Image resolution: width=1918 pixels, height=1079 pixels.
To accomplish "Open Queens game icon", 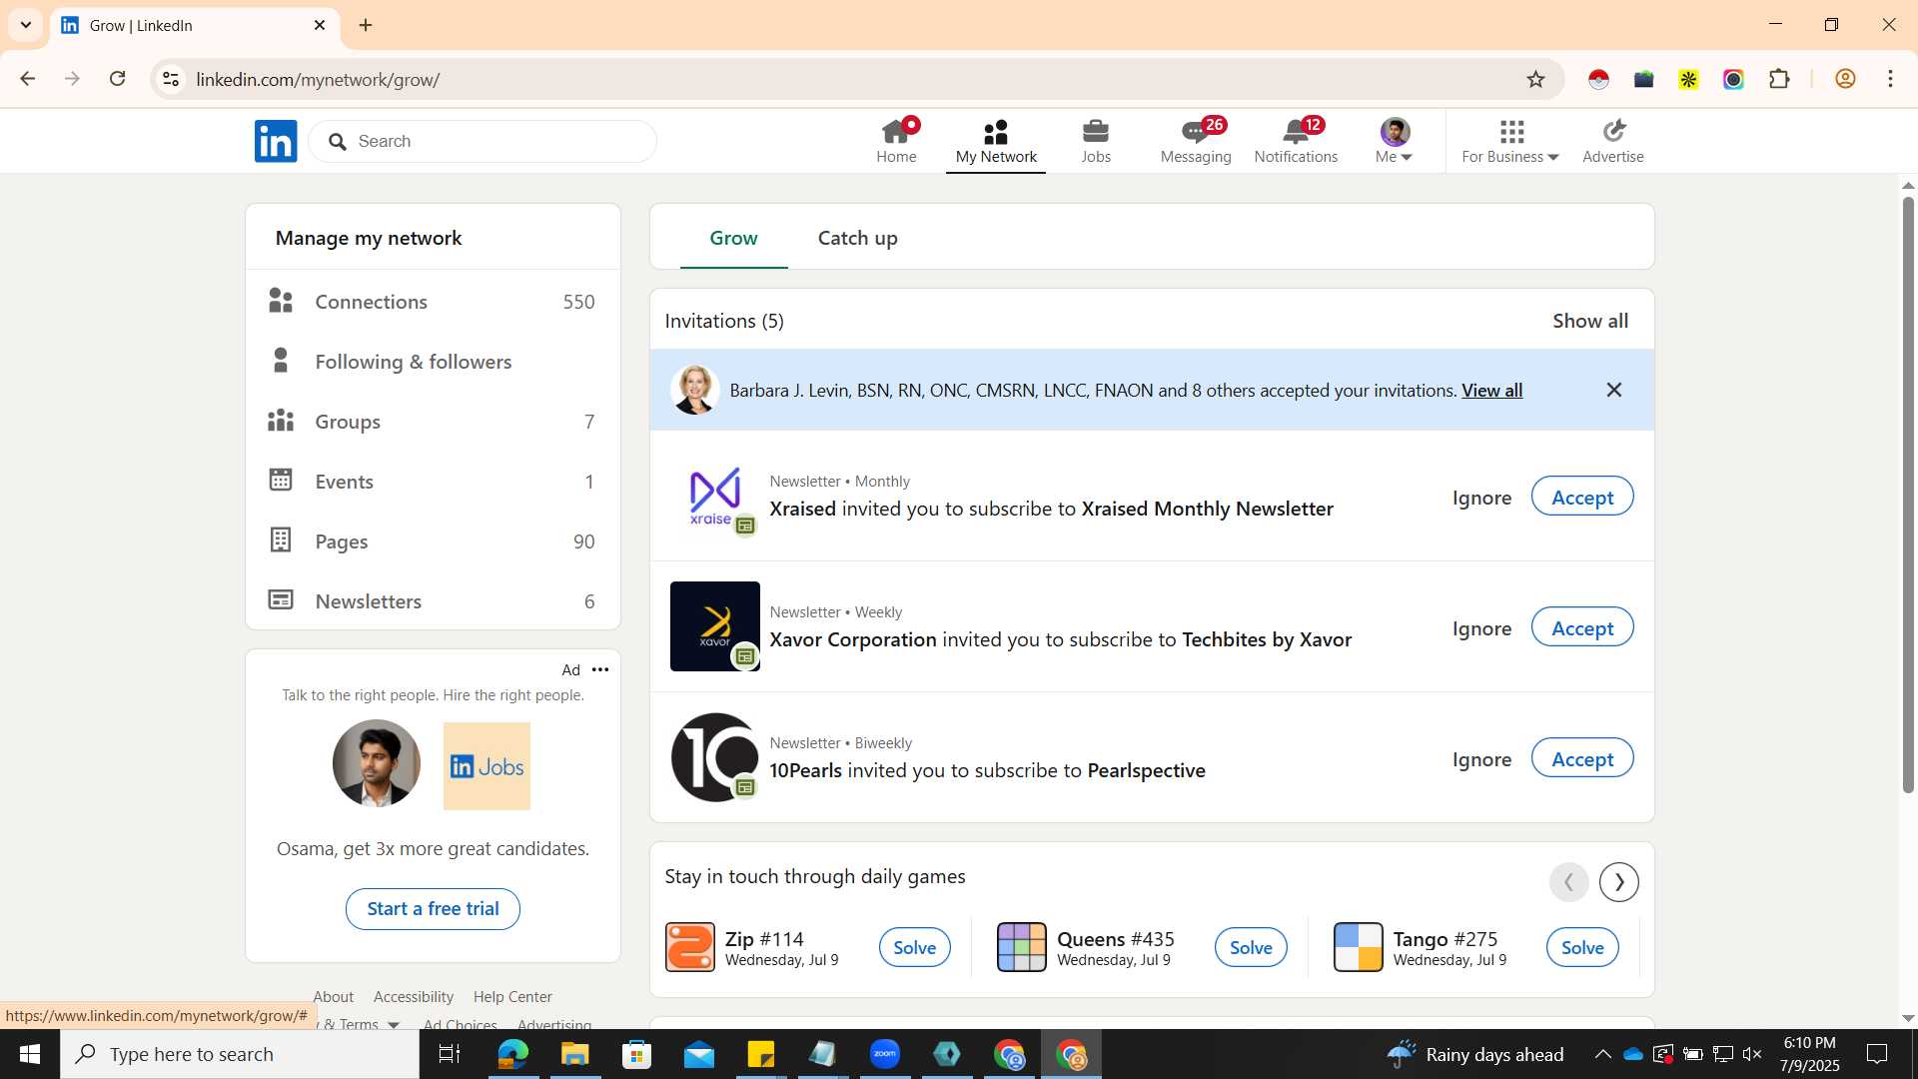I will click(x=1022, y=947).
